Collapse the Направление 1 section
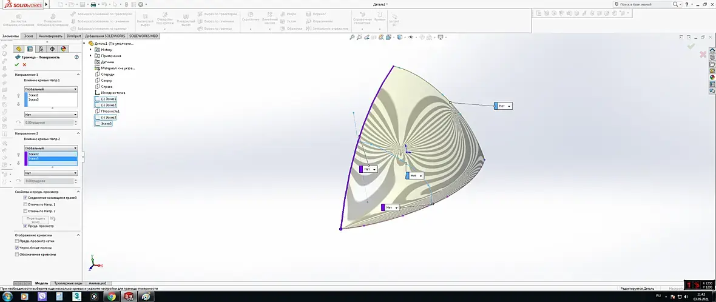Image resolution: width=716 pixels, height=302 pixels. click(78, 75)
